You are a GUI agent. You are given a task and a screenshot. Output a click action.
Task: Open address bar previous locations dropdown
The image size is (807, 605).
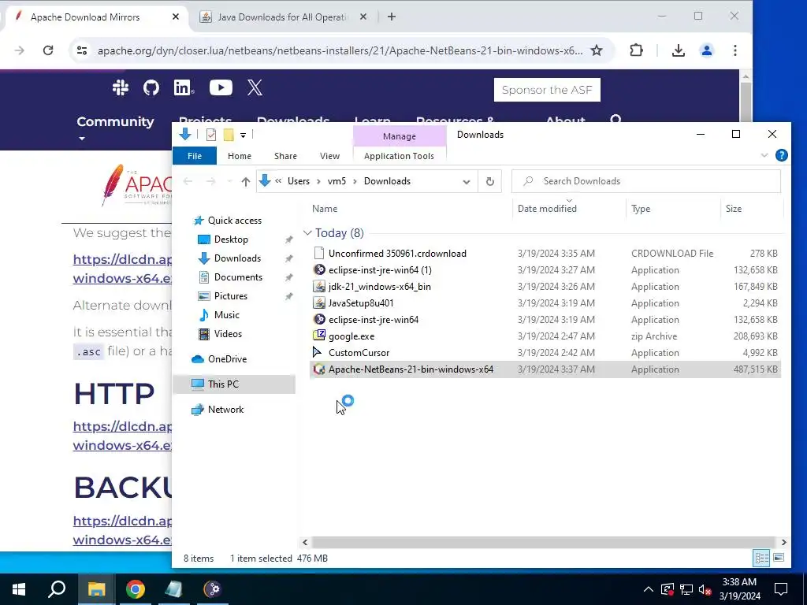[x=467, y=182]
